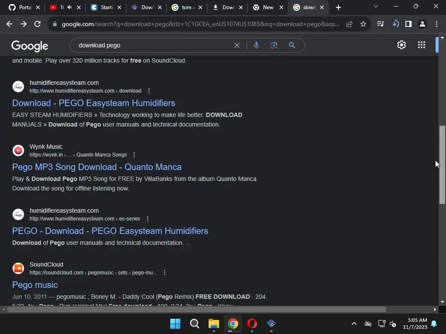Open Pego MP3 Song Download link

(97, 167)
